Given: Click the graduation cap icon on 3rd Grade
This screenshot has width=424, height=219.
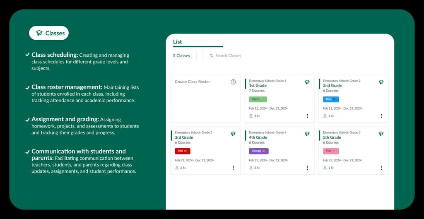Looking at the screenshot, I should point(233,134).
